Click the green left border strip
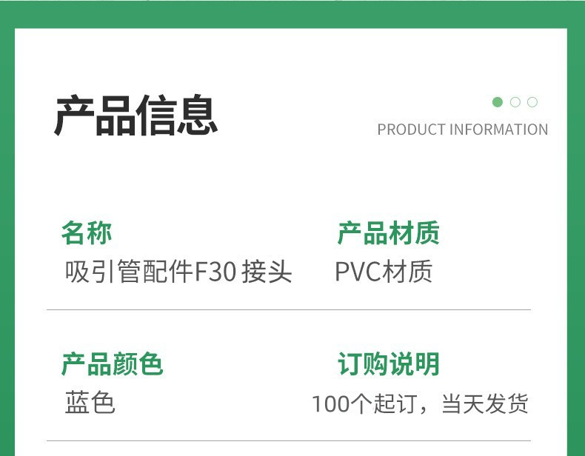Viewport: 585px width, 456px height. (x=7, y=242)
